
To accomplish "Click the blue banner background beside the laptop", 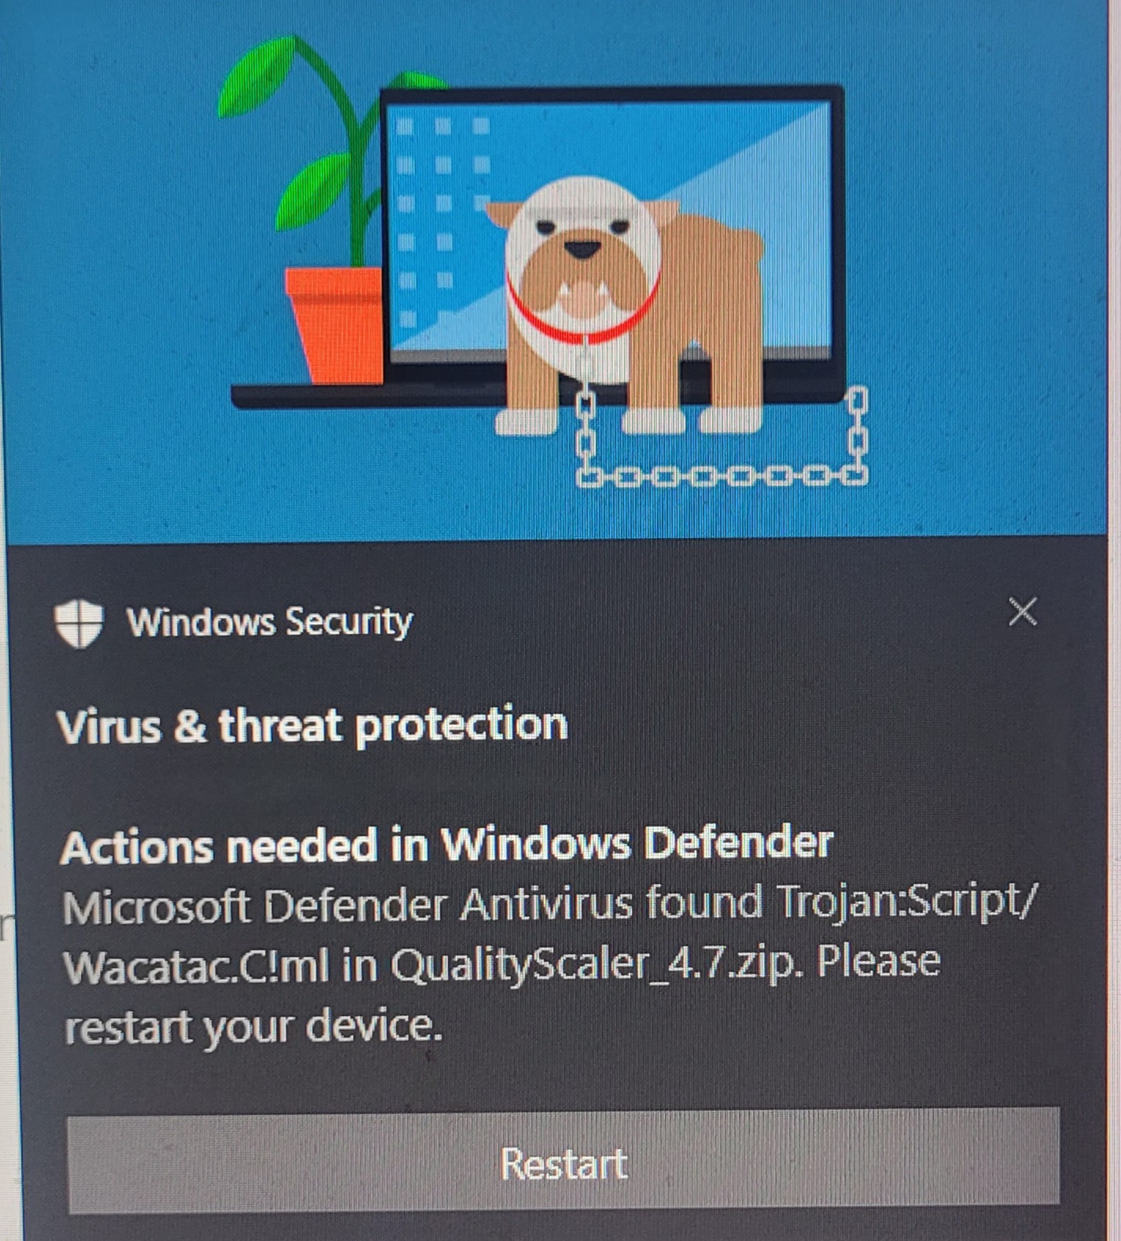I will pyautogui.click(x=975, y=275).
